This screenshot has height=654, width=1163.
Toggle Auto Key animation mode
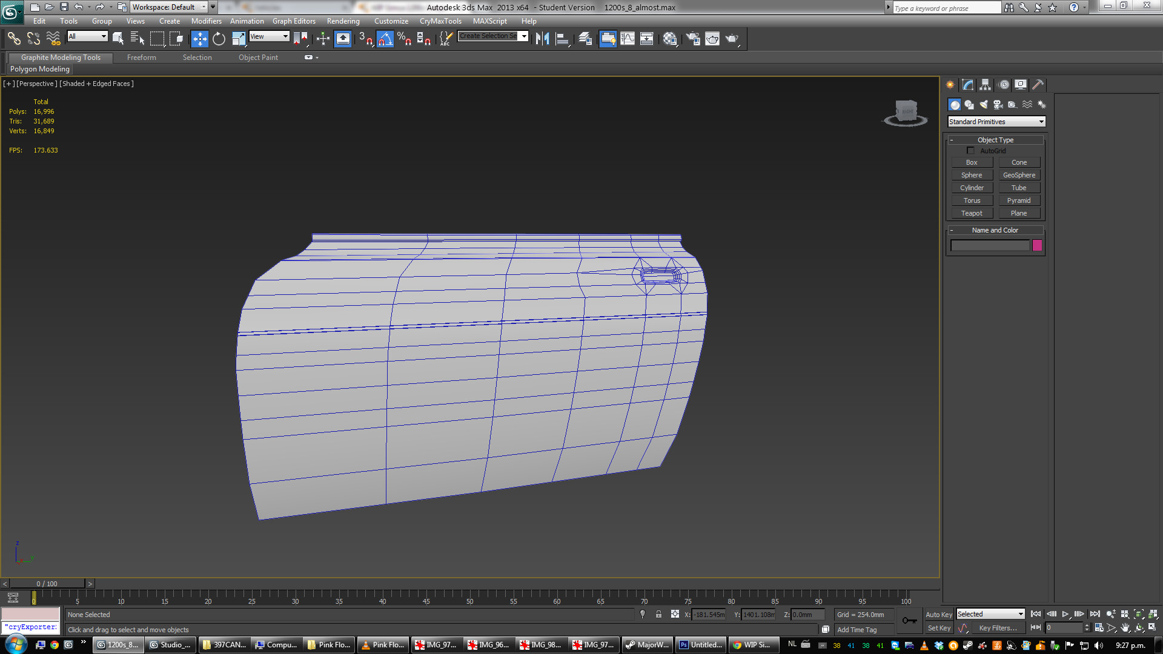(938, 615)
